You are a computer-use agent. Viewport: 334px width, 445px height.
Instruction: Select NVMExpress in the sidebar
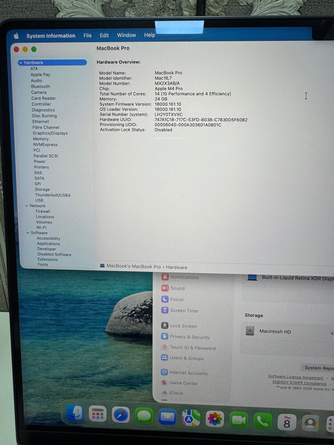pos(45,145)
